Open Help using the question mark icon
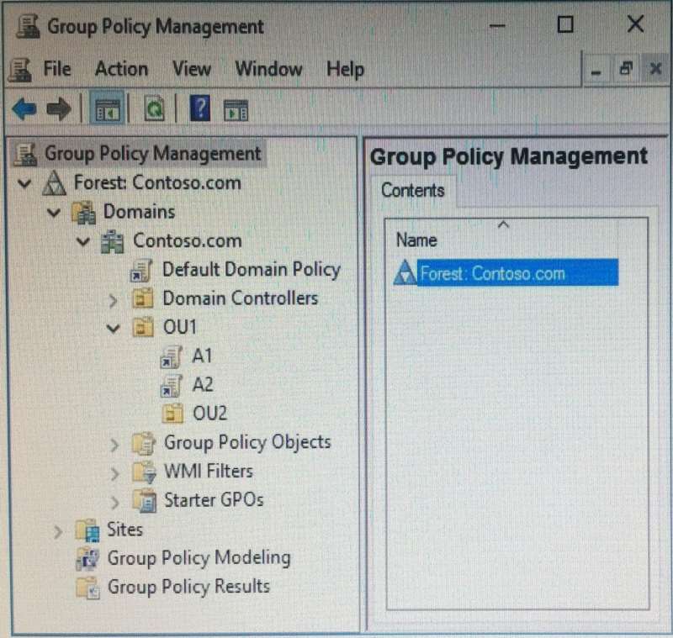The height and width of the screenshot is (638, 673). point(199,108)
